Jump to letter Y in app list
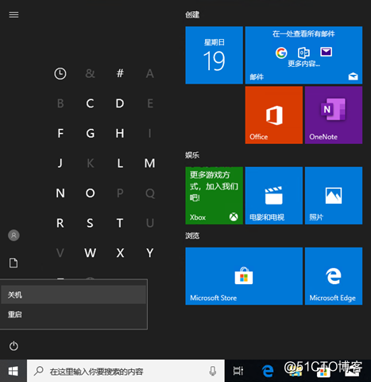This screenshot has height=382, width=371. click(x=150, y=253)
